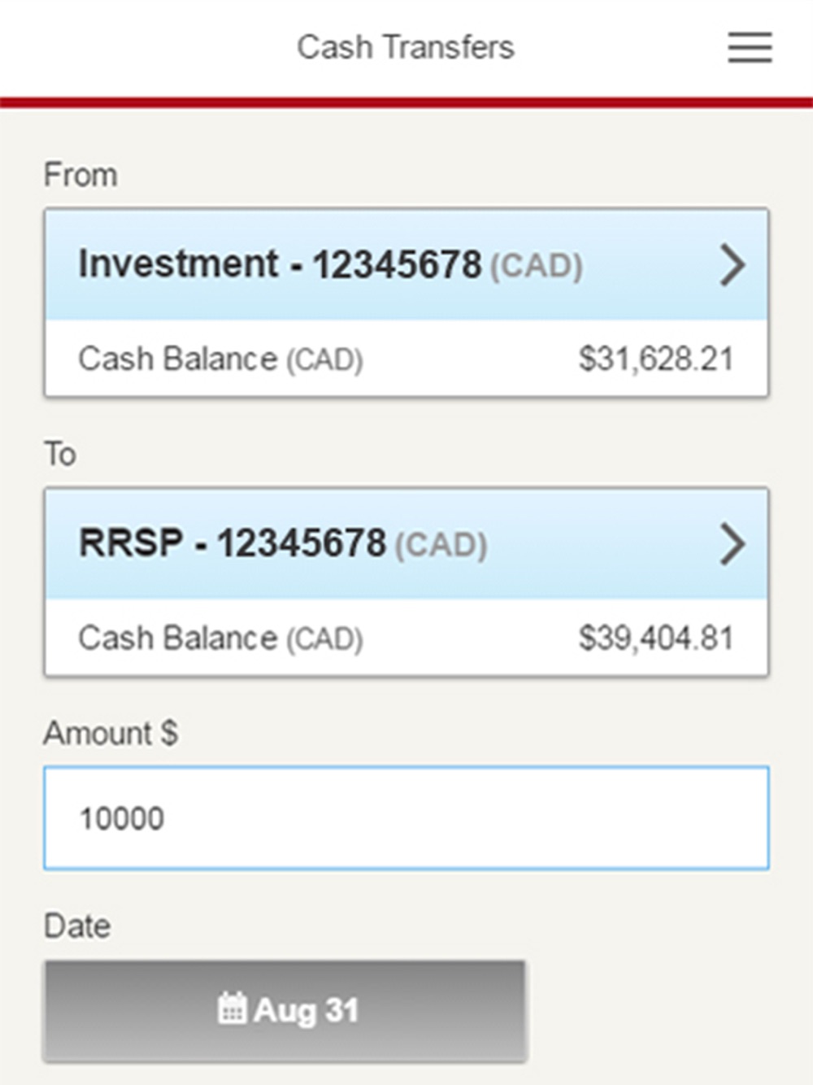Open the hamburger menu icon
This screenshot has height=1085, width=813.
(750, 47)
